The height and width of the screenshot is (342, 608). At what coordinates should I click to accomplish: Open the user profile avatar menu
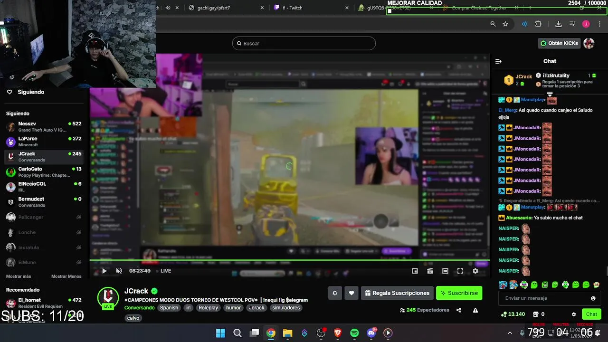click(589, 43)
